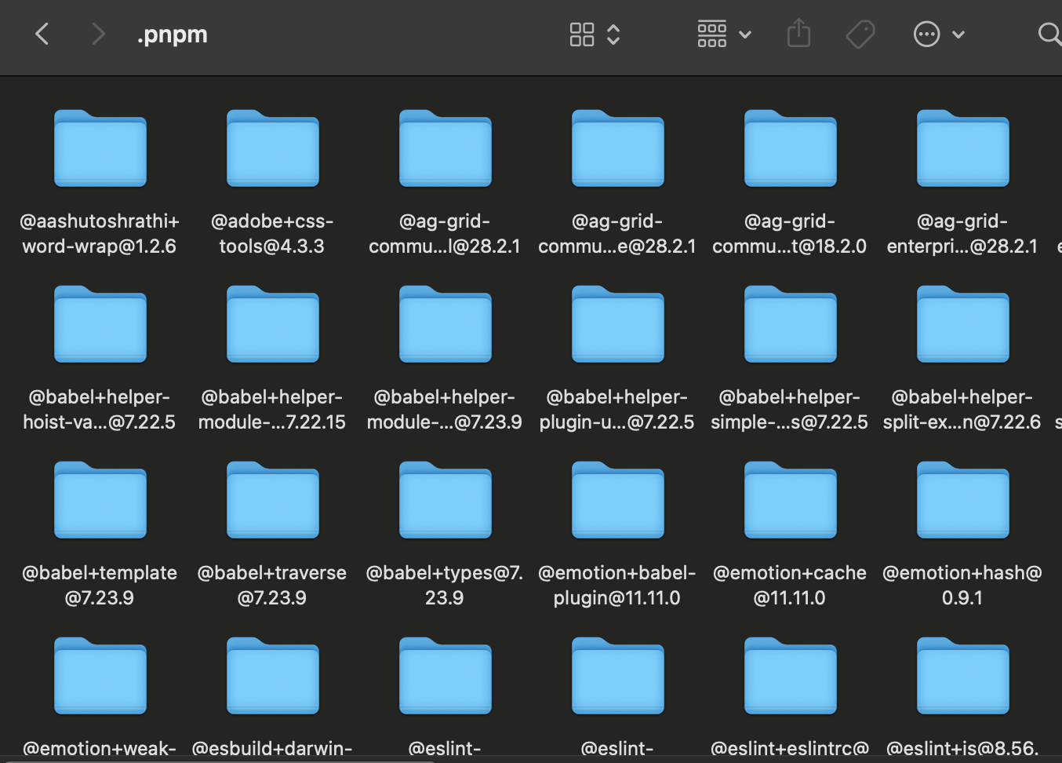Go forward using the forward arrow
Screen dimensions: 1062x763
click(x=98, y=34)
